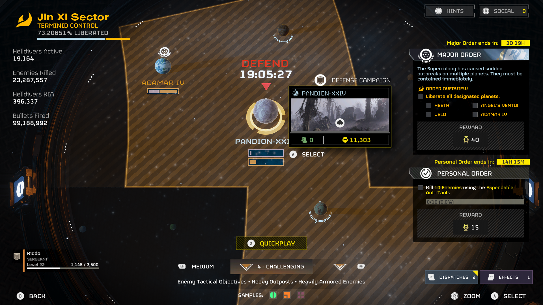Click the Quickplay button
The width and height of the screenshot is (543, 305).
point(271,243)
